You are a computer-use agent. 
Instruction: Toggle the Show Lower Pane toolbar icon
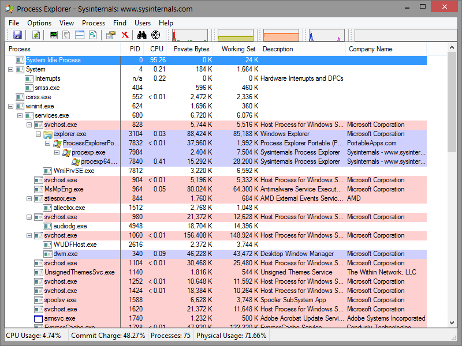click(80, 36)
